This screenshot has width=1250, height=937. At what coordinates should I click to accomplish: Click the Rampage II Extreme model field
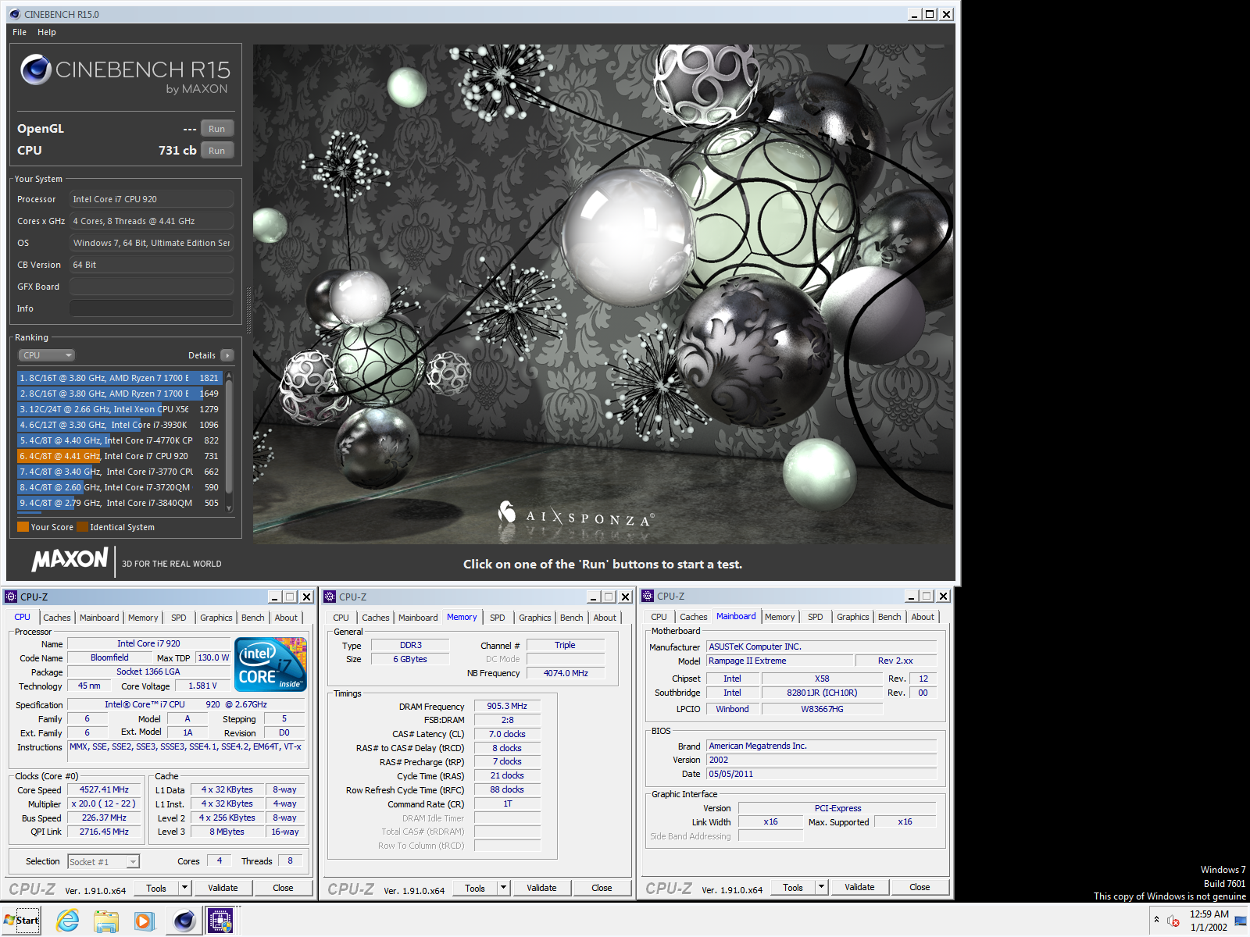click(779, 661)
